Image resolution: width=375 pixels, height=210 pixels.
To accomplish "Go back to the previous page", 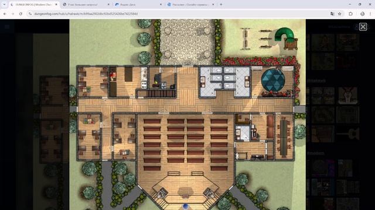I will tap(5, 14).
